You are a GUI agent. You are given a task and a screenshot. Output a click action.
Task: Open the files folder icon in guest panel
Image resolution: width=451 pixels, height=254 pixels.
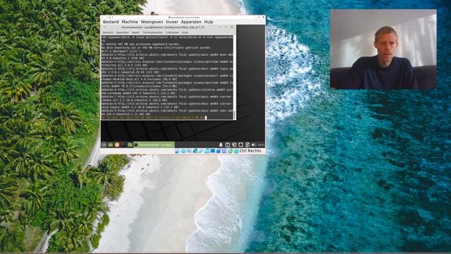coord(130,145)
